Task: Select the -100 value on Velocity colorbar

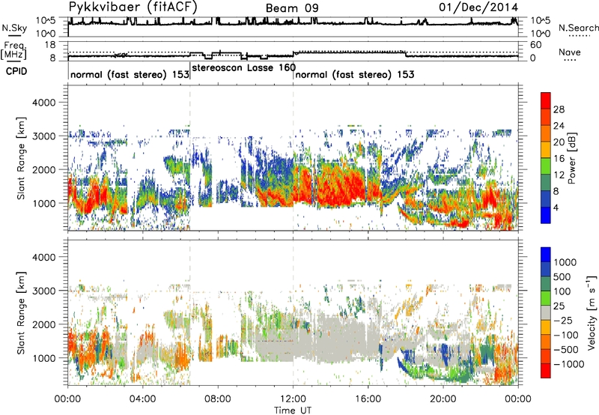Action: (566, 335)
